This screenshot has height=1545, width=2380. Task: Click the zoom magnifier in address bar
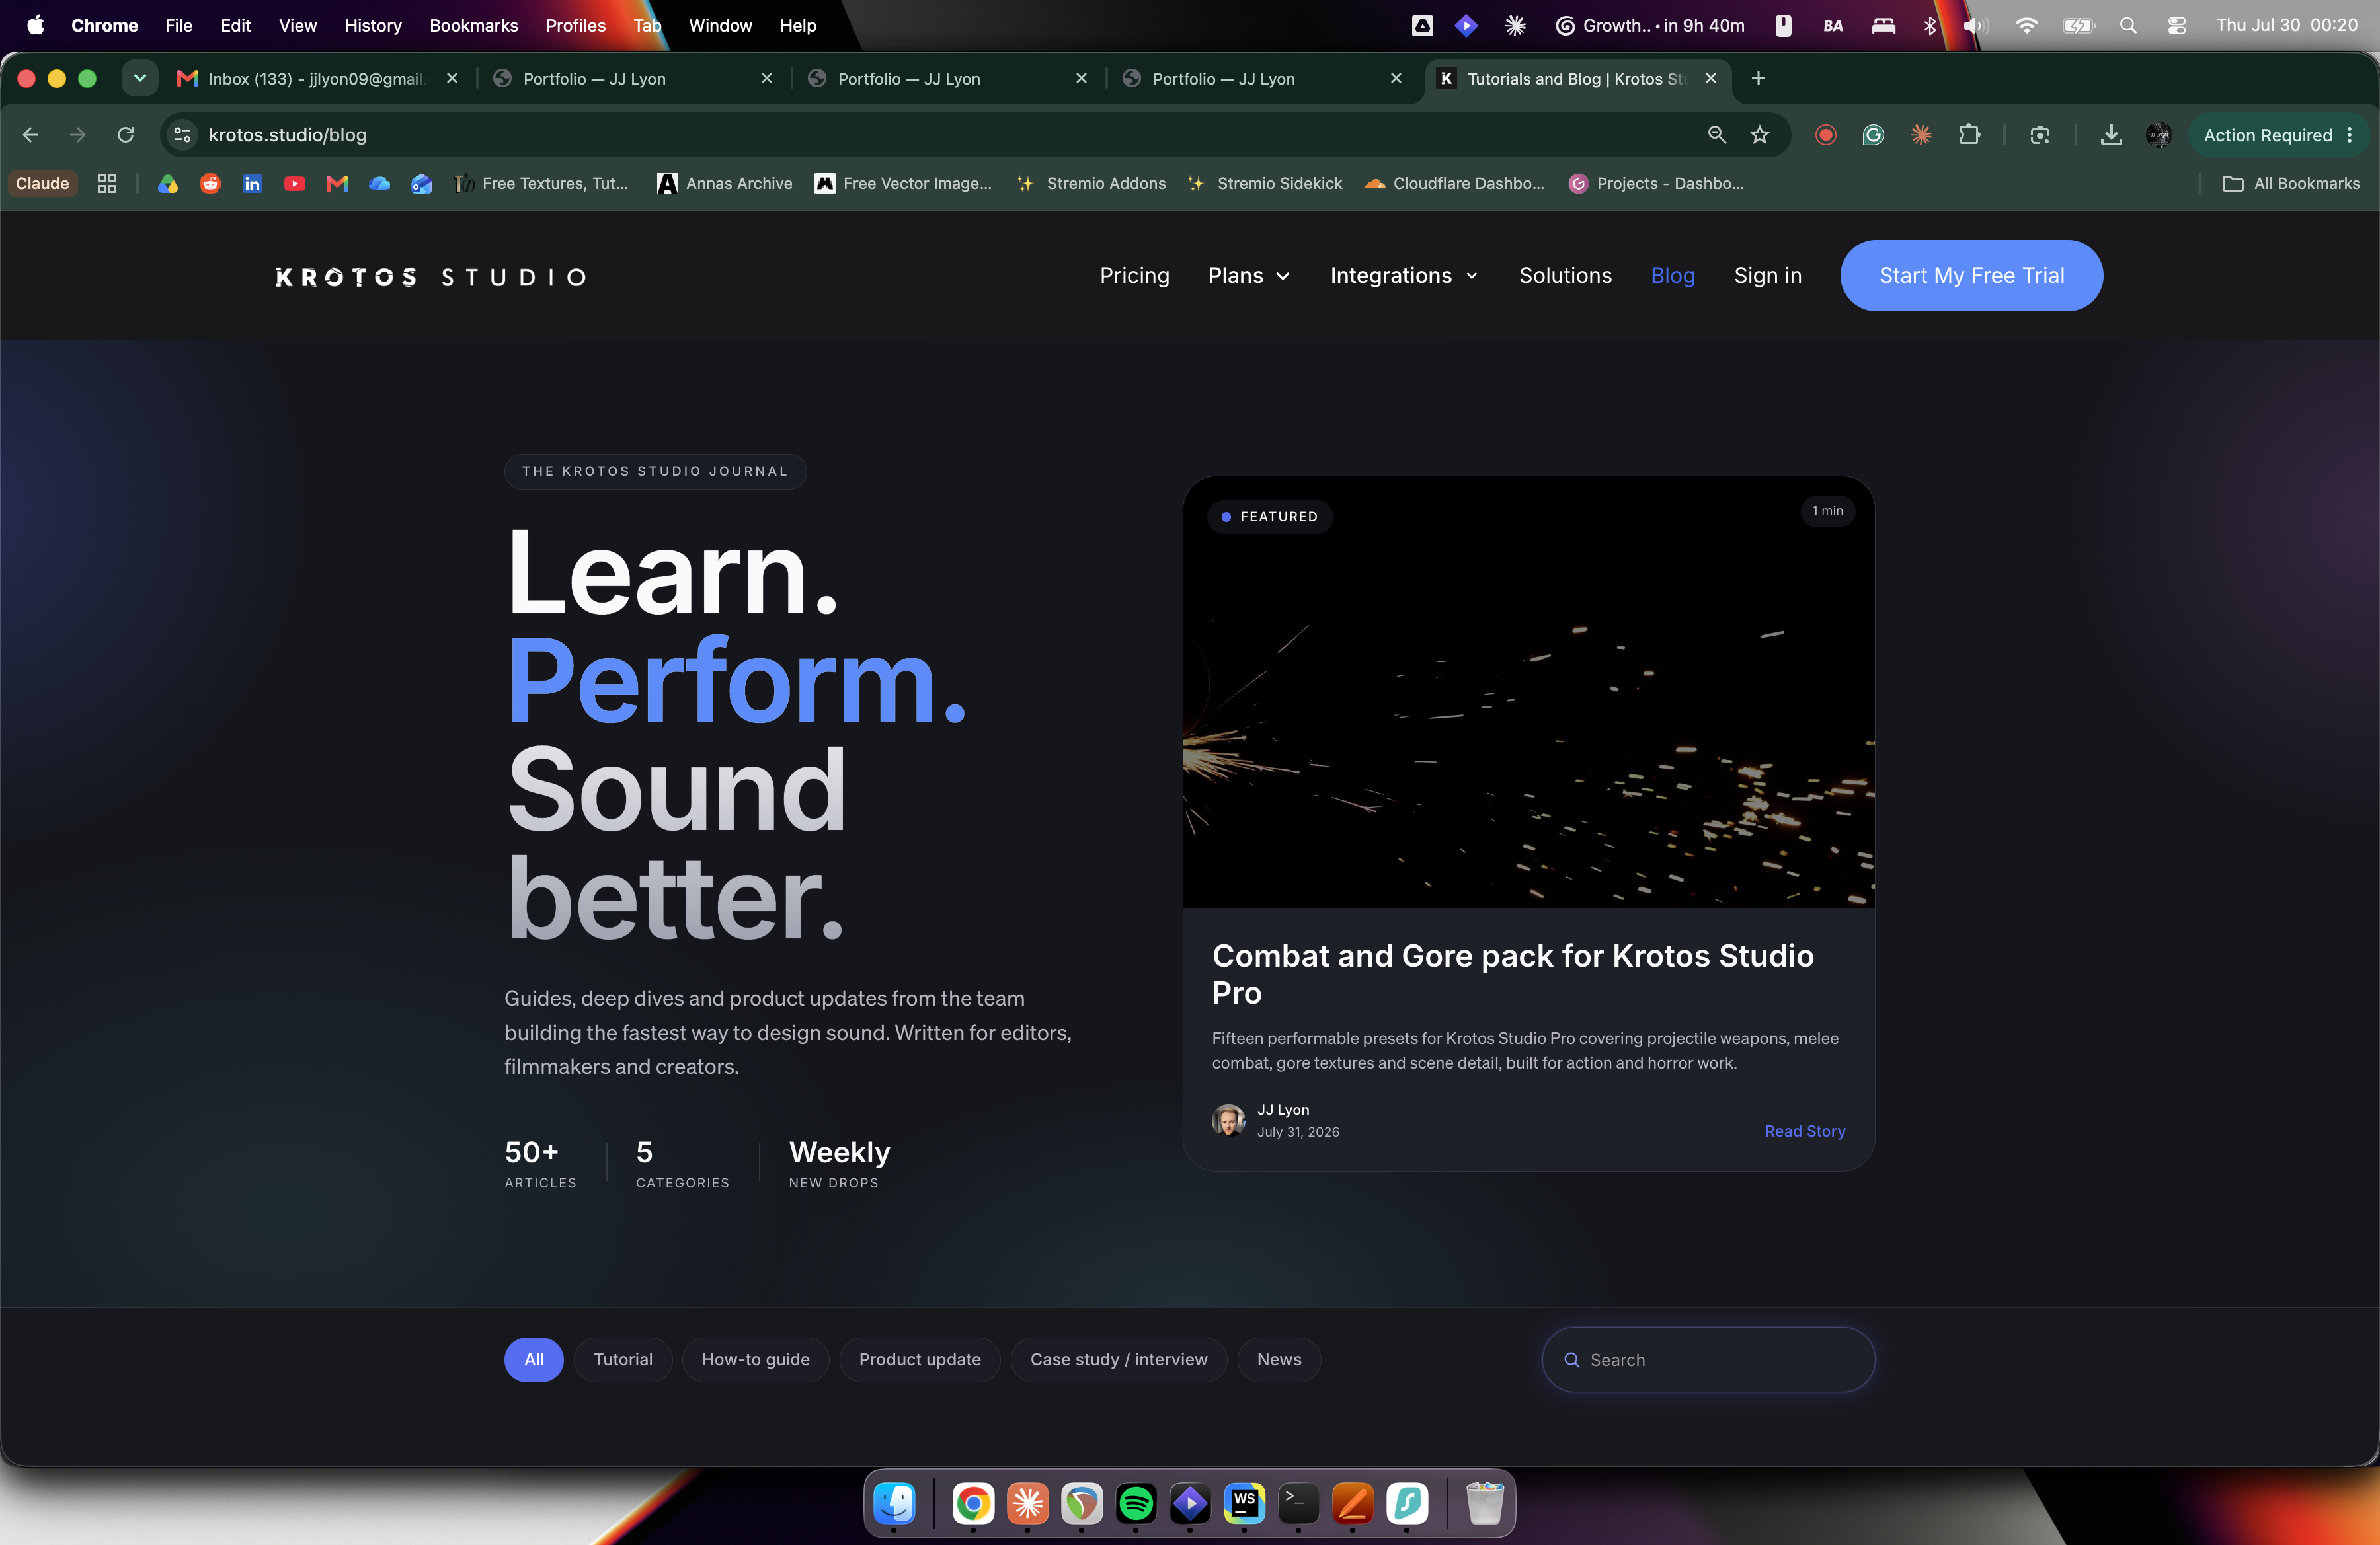(1717, 135)
